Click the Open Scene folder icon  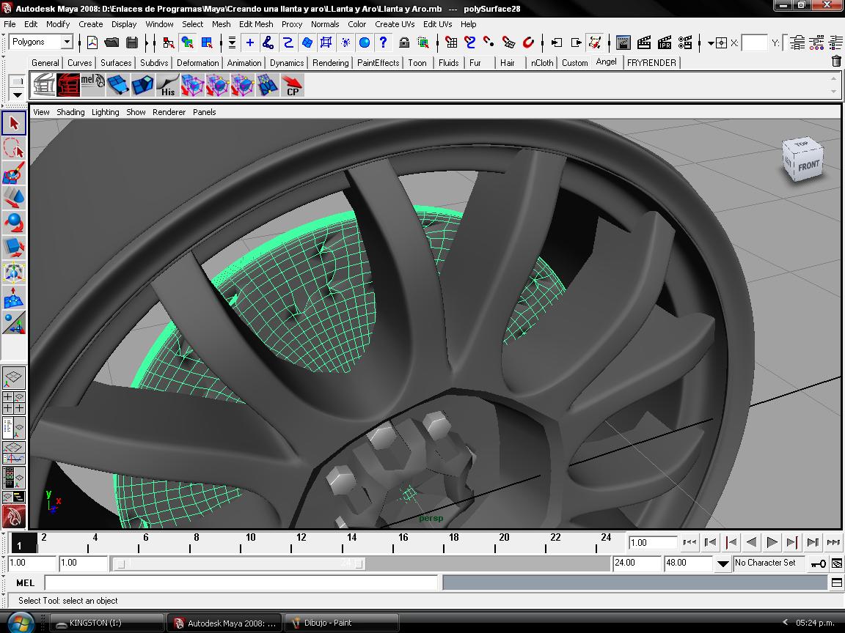point(111,42)
